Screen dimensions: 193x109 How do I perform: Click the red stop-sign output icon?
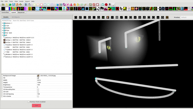point(106,5)
